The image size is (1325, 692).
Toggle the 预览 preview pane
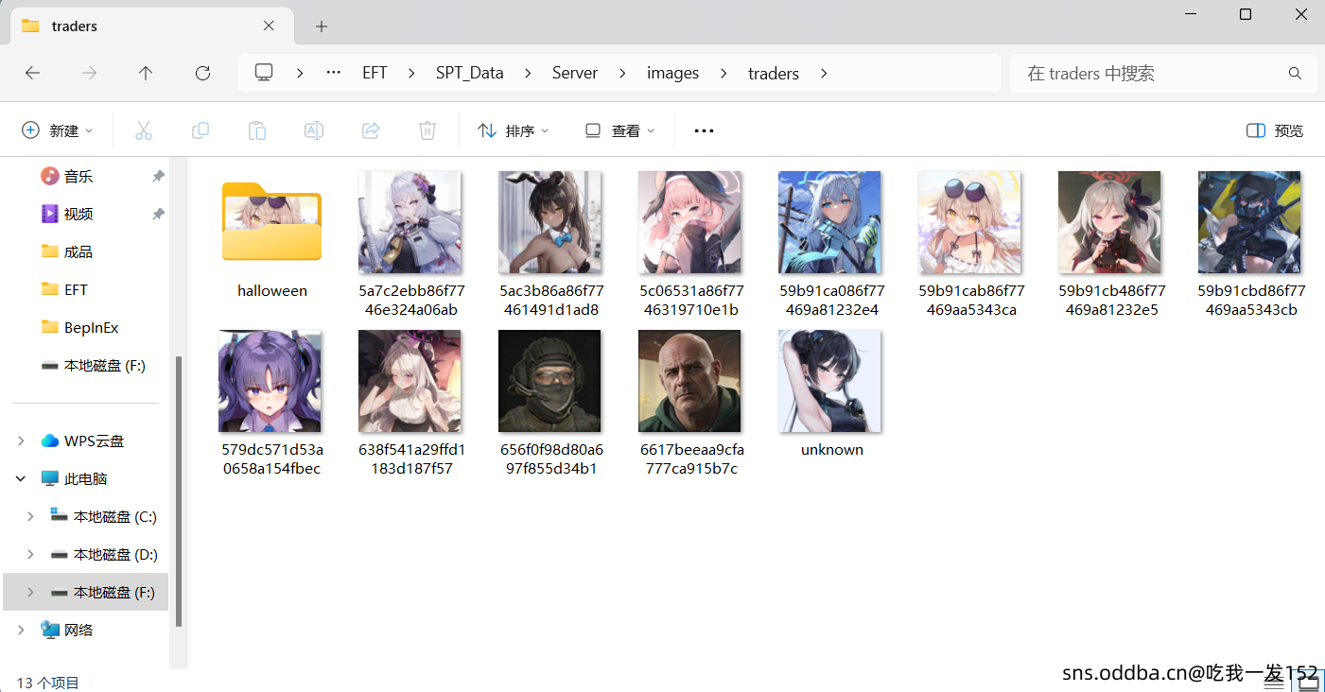tap(1275, 130)
